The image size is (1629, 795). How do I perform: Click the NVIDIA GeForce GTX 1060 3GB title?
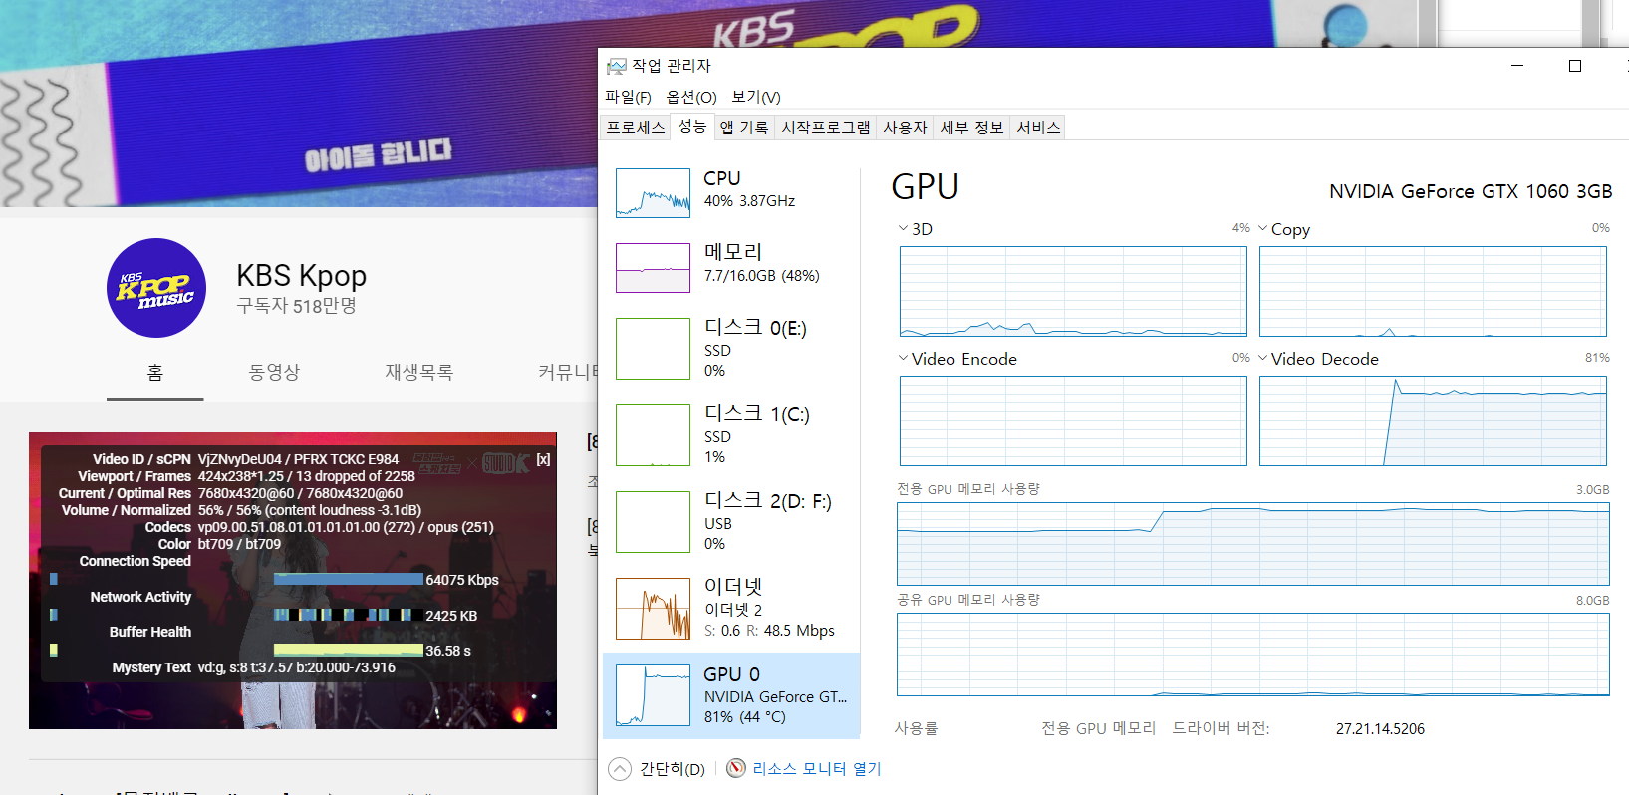click(1471, 191)
